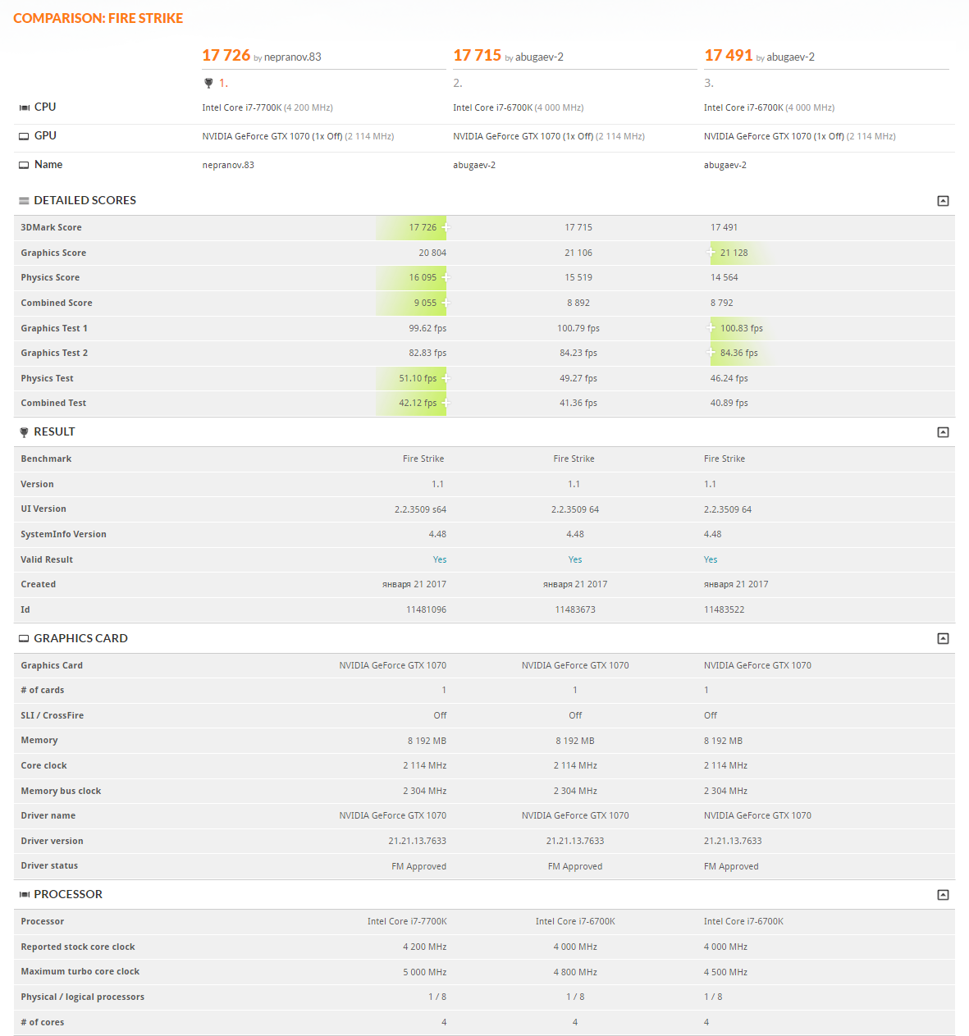Image resolution: width=969 pixels, height=1036 pixels.
Task: Click the first result's Valid Result Yes link
Action: [440, 559]
